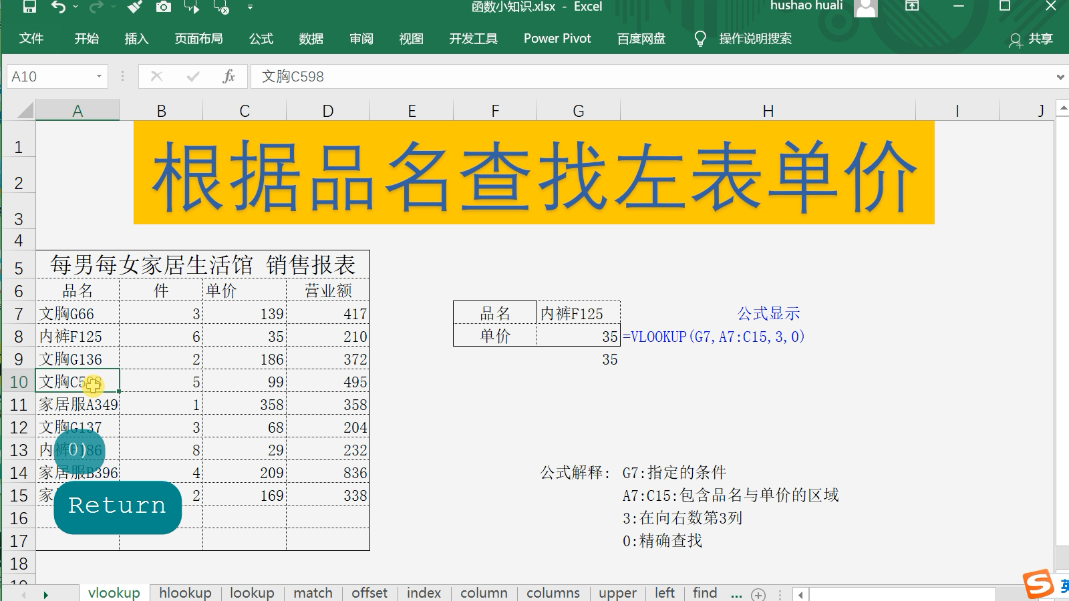Open the Power Pivot ribbon tab
This screenshot has height=601, width=1069.
coord(557,39)
